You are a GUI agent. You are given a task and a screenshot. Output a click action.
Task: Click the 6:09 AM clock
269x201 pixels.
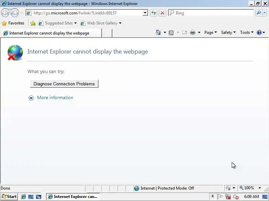pos(251,197)
